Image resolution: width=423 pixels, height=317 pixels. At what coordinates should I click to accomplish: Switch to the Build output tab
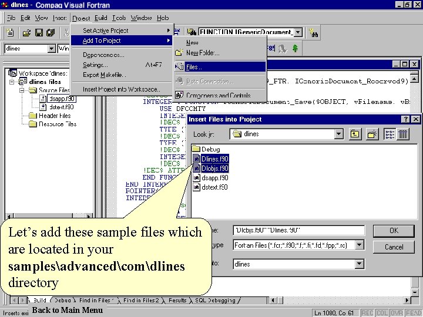(x=40, y=301)
